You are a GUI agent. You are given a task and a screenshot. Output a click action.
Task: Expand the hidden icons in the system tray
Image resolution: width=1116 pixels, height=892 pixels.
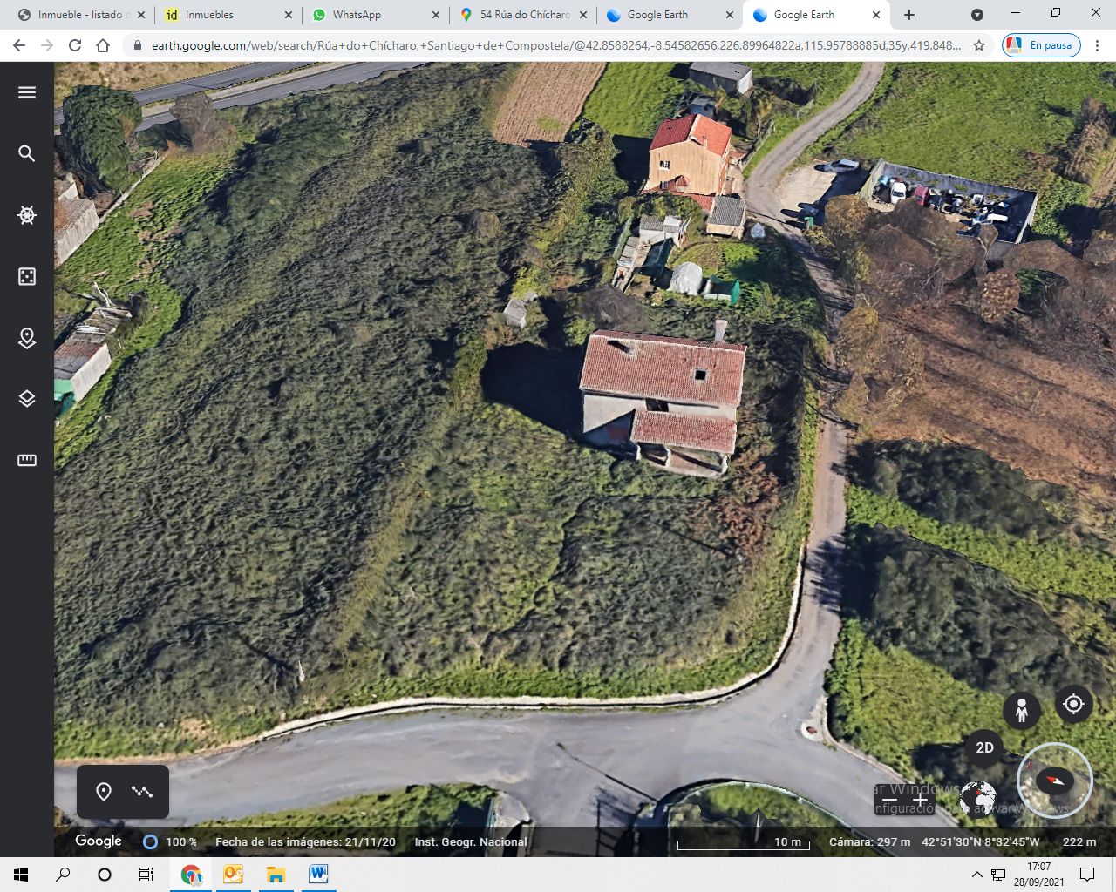(977, 874)
